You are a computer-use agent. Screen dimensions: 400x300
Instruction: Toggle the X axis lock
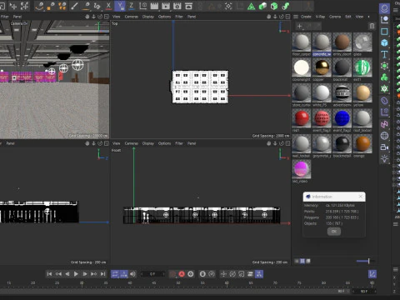point(108,6)
